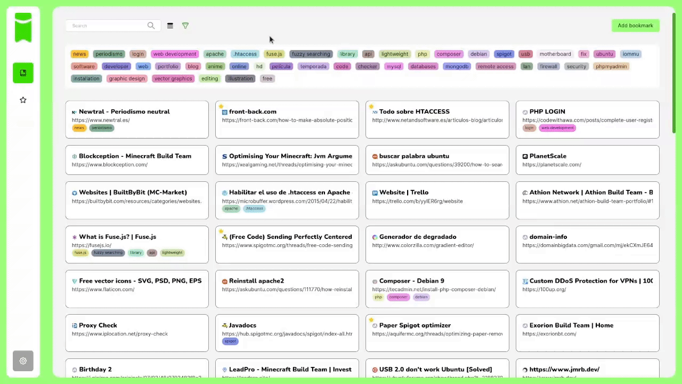Open the Newtral - Periodismo neutral bookmark
The height and width of the screenshot is (384, 682).
[124, 111]
